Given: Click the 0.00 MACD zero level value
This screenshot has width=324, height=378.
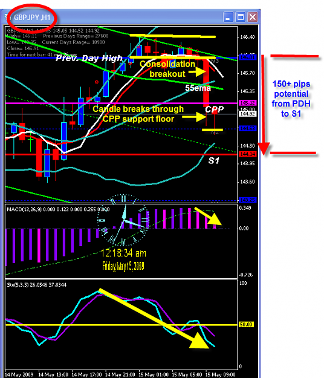Looking at the screenshot, I should (244, 228).
